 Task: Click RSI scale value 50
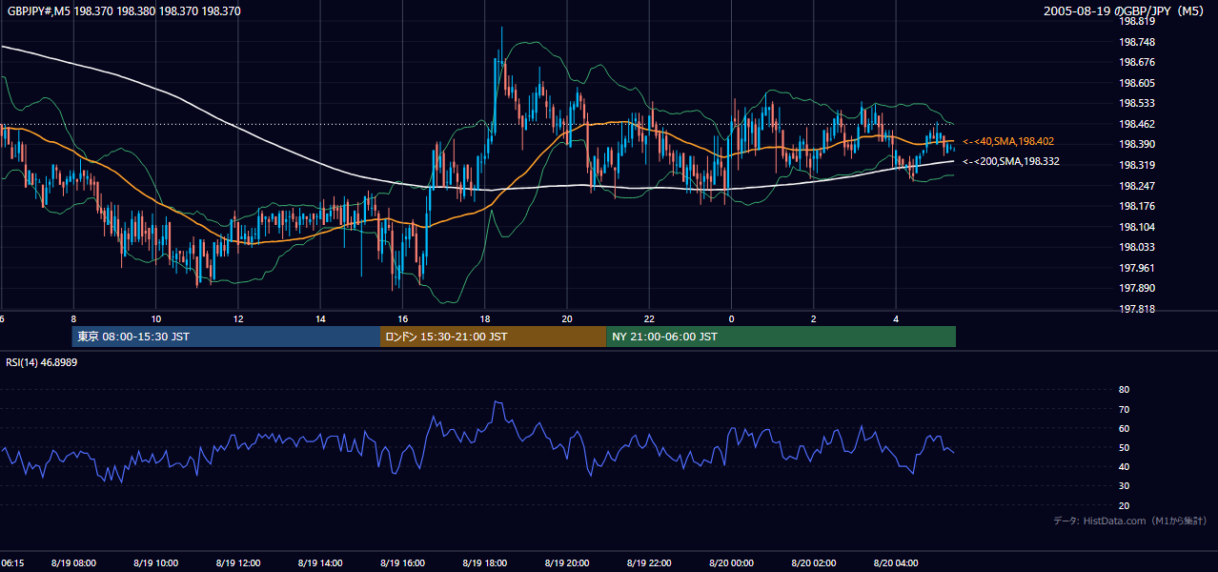click(1124, 447)
